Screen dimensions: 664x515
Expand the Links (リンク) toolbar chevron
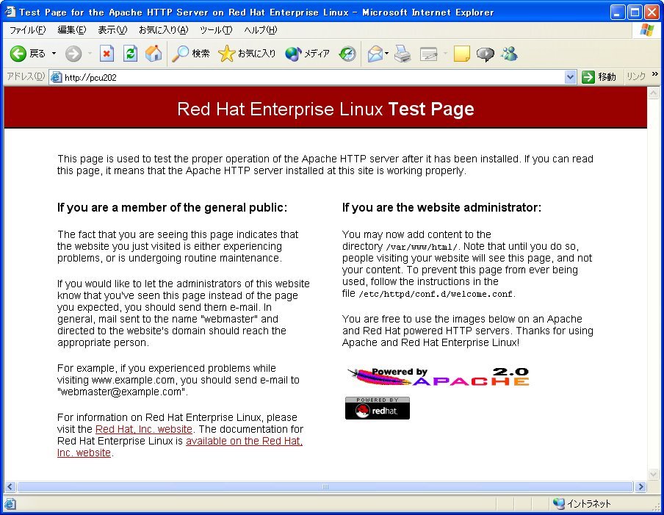tap(655, 74)
